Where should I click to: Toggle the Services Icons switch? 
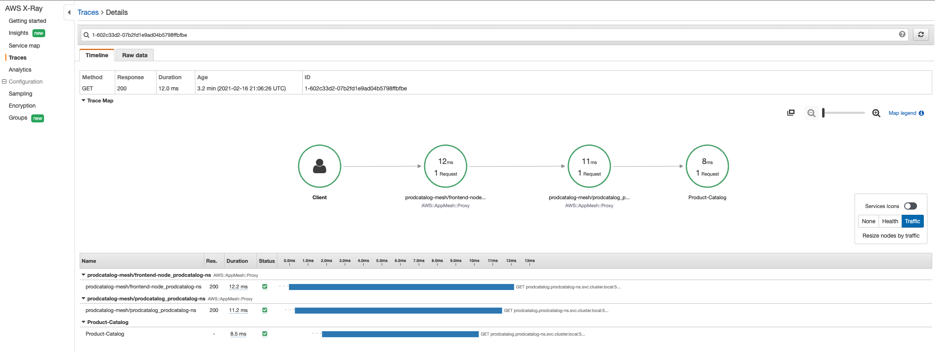[911, 206]
